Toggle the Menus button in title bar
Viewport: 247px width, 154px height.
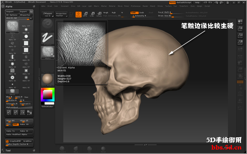(x=172, y=3)
